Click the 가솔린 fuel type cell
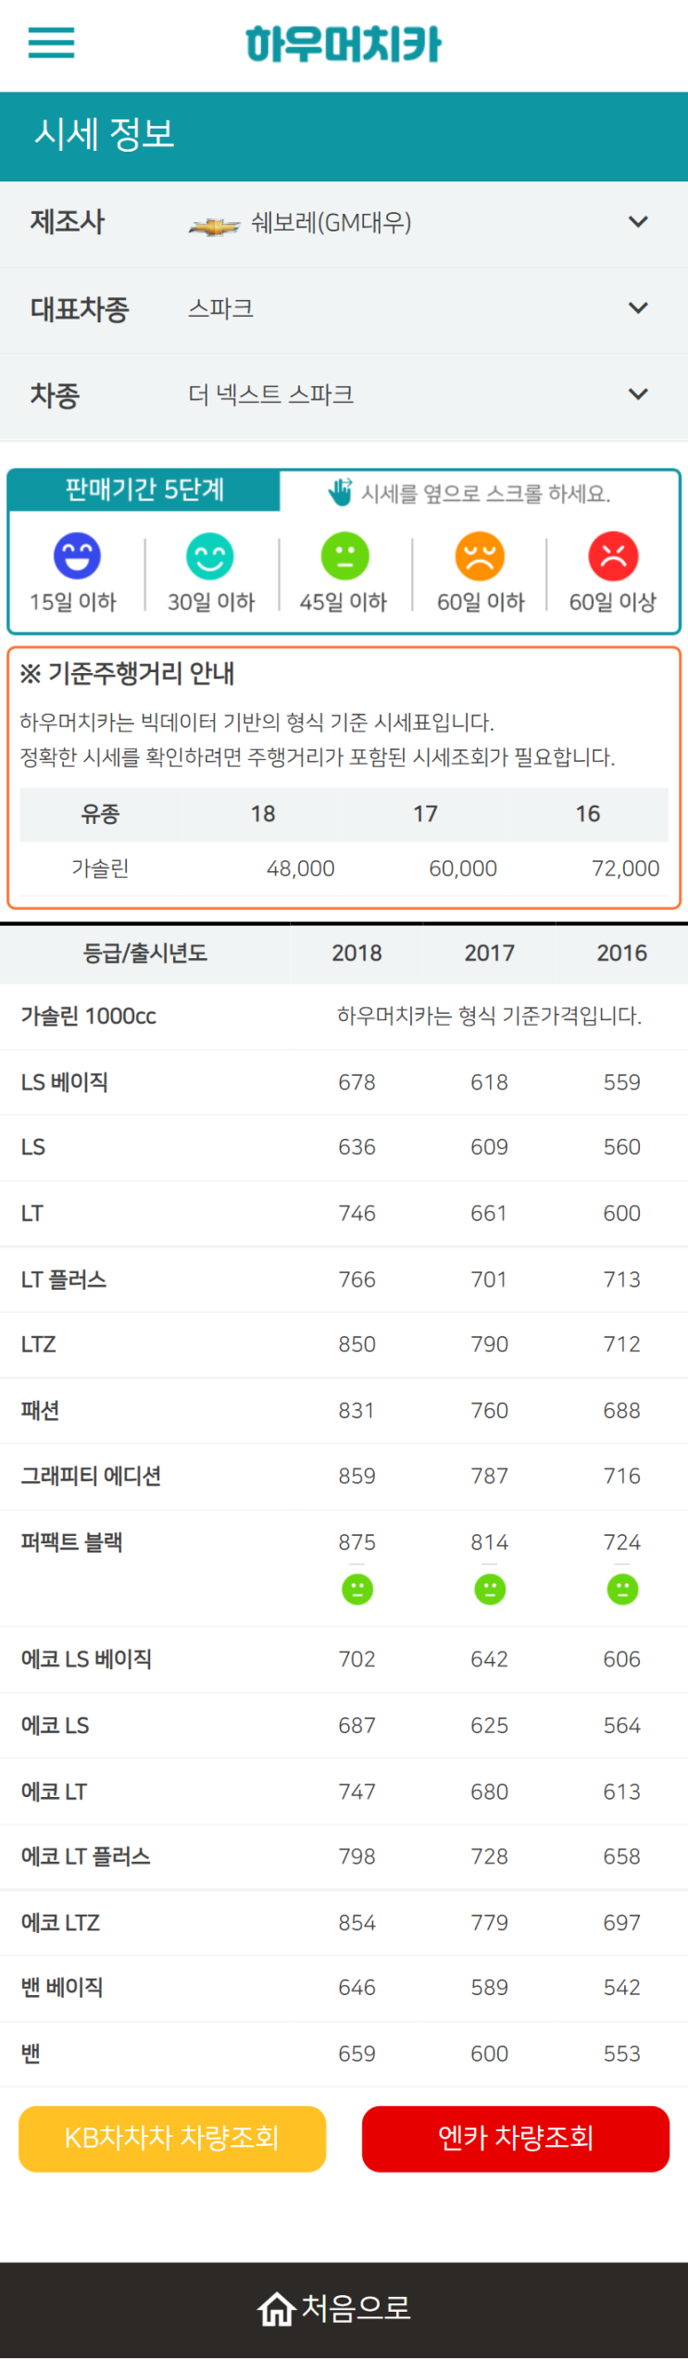The image size is (688, 2359). (x=100, y=868)
